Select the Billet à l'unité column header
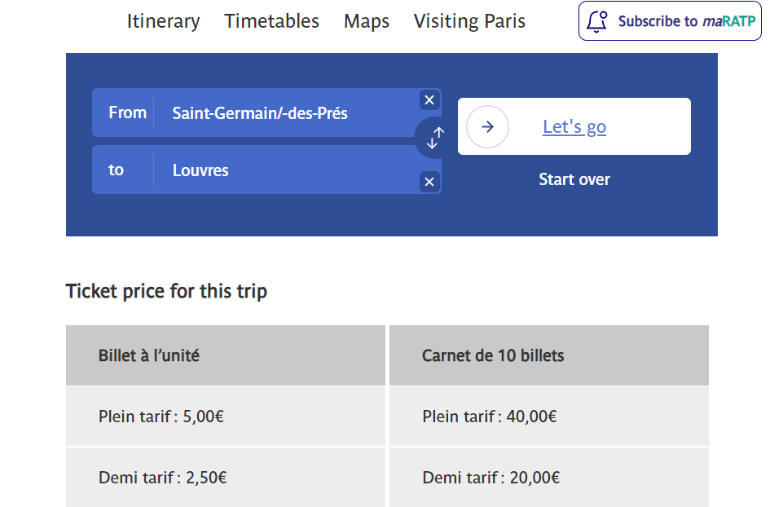The image size is (783, 507). coord(226,355)
